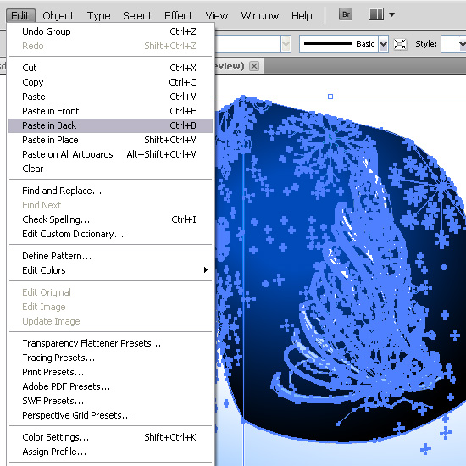Choose Tracing Presets
This screenshot has height=466, width=466.
[x=110, y=358]
